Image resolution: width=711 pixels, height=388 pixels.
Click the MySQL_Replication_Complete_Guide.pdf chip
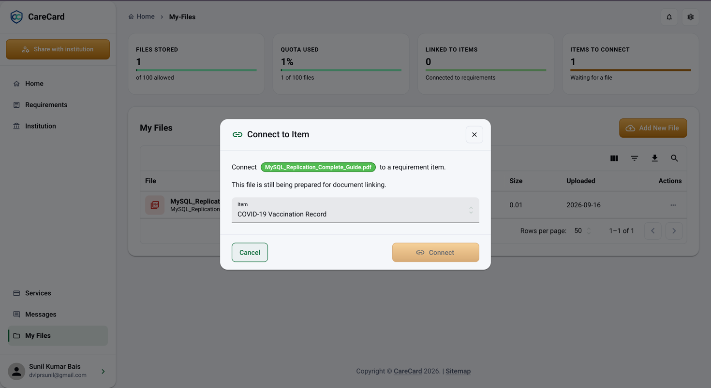point(318,167)
